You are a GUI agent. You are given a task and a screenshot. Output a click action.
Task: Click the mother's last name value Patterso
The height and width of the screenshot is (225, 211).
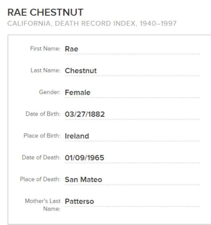[79, 201]
